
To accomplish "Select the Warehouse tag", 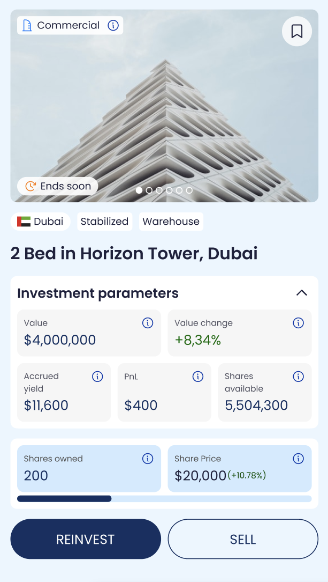I will (171, 222).
